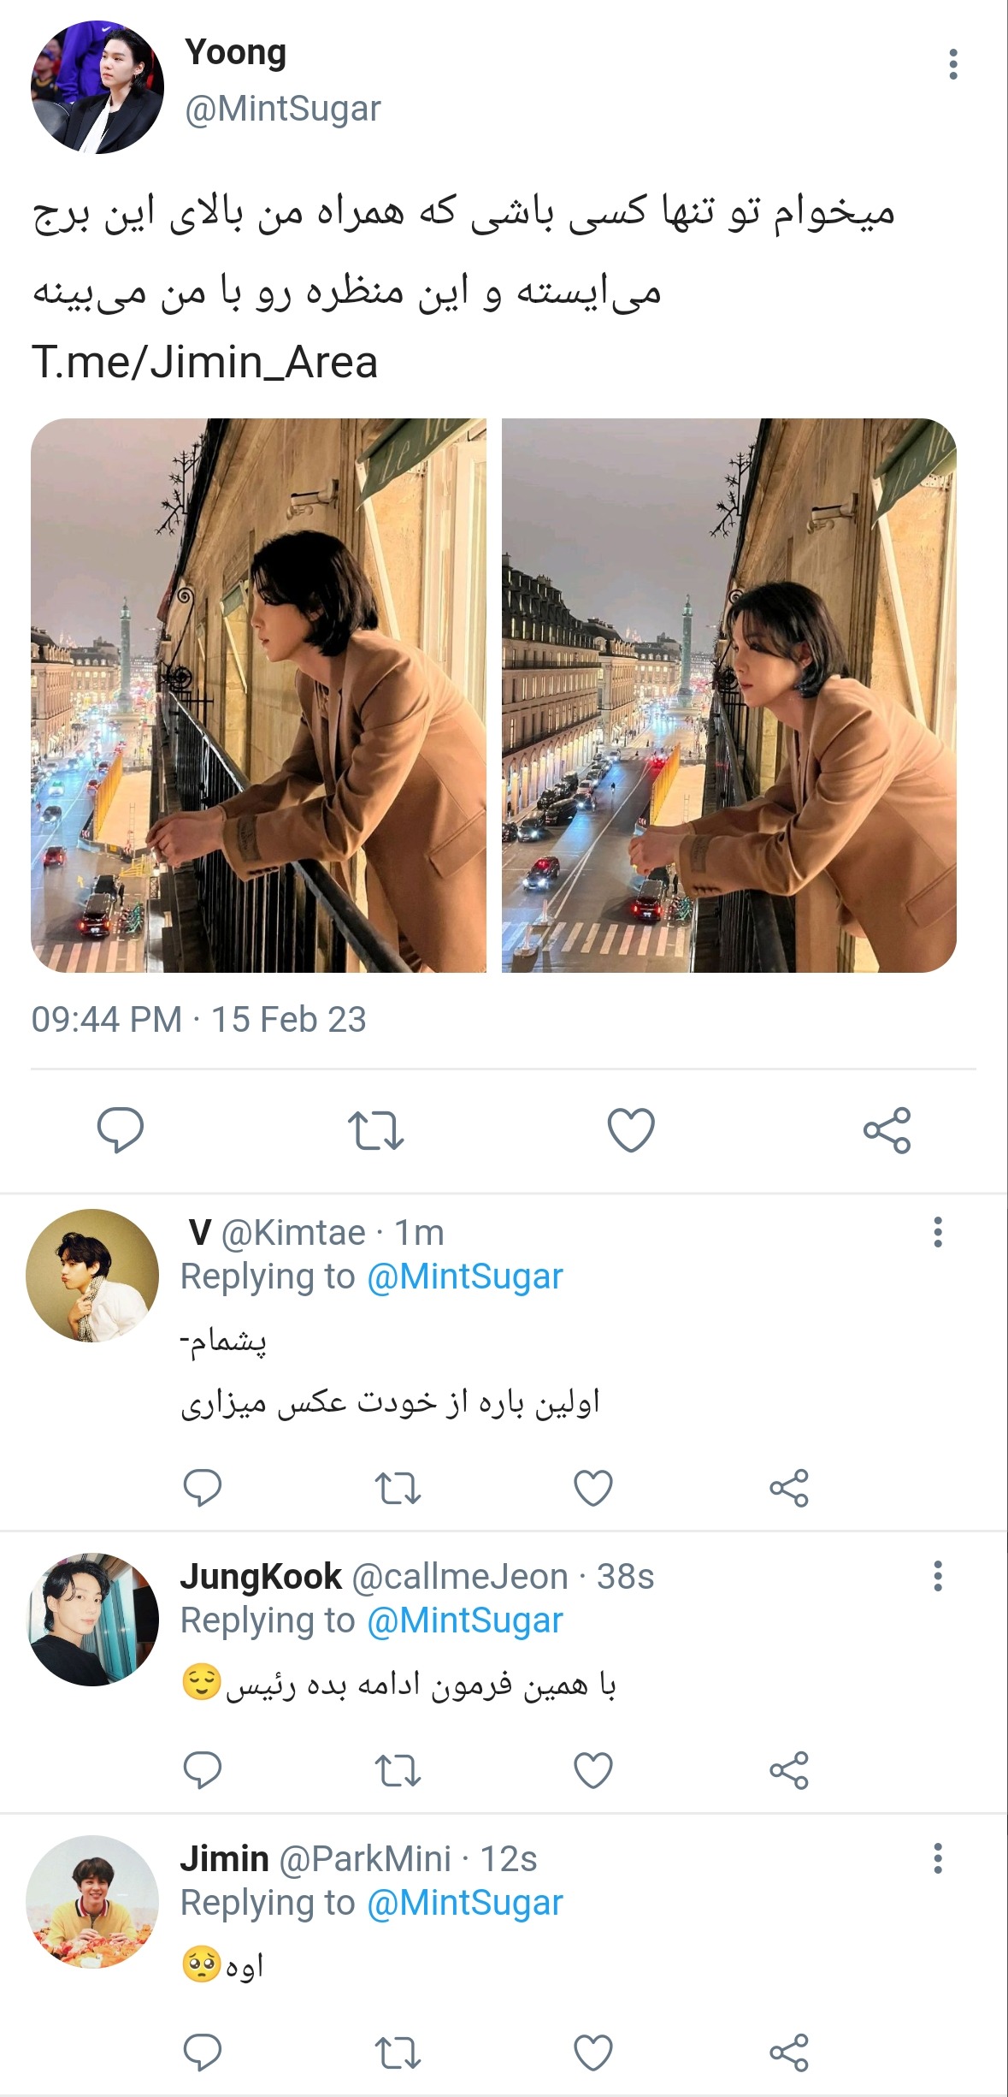
Task: Retweet the main tweet by Yoong
Action: pos(375,1130)
